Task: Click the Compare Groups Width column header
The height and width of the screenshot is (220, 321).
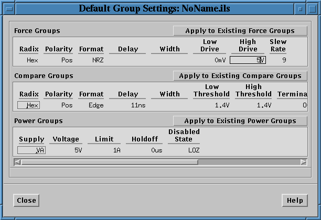Action: (x=169, y=94)
